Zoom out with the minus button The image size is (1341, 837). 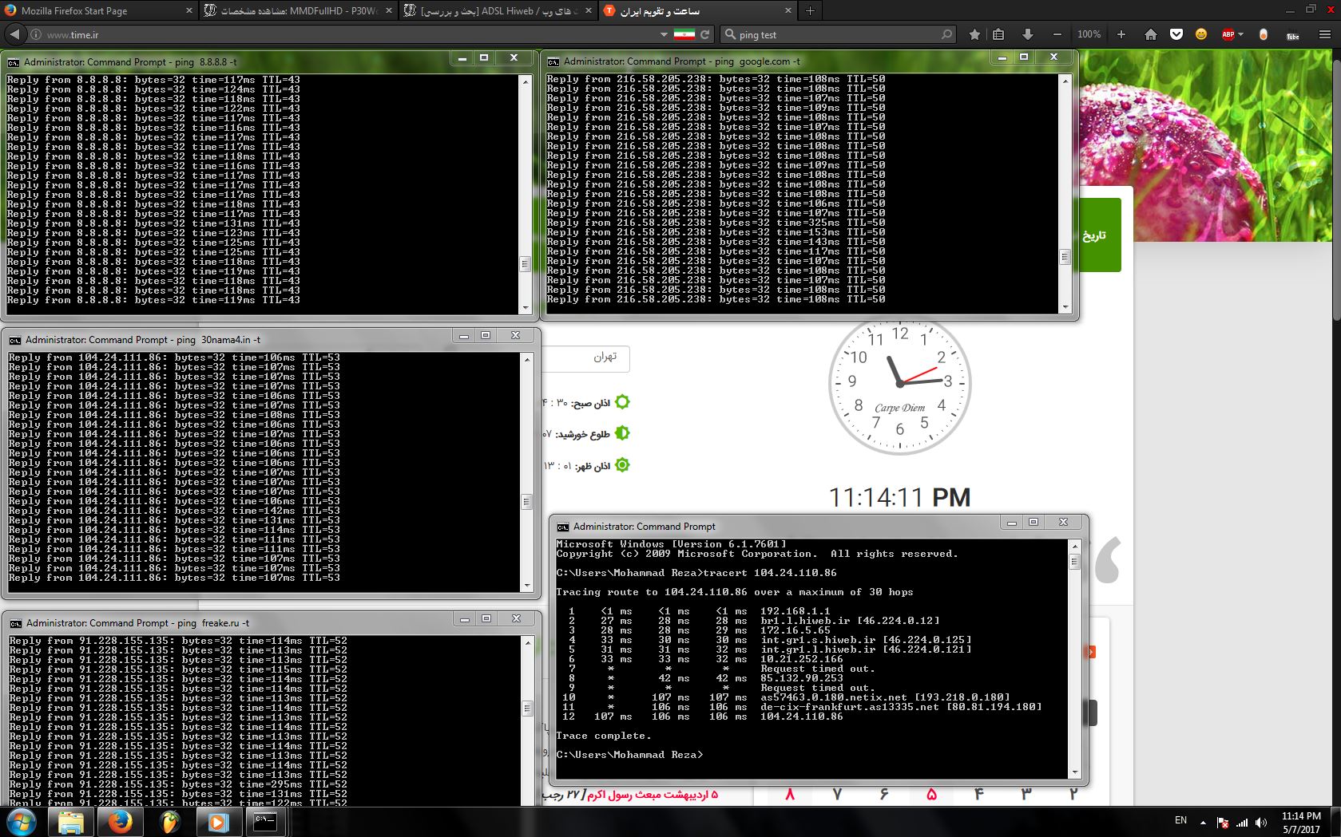(x=1057, y=34)
